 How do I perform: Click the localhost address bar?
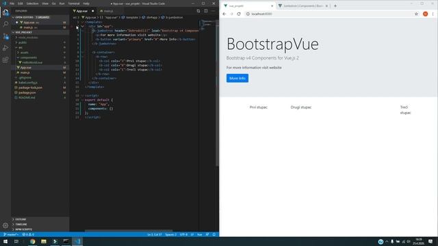click(330, 14)
